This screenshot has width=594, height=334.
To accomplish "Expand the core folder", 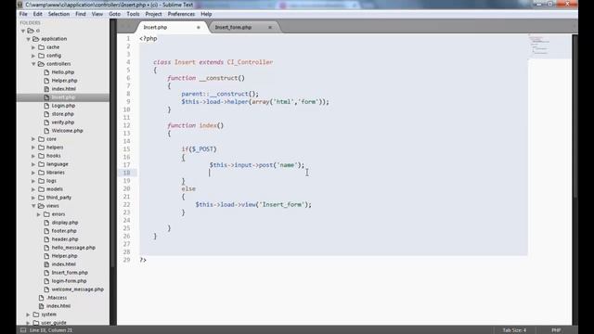I will tap(33, 139).
